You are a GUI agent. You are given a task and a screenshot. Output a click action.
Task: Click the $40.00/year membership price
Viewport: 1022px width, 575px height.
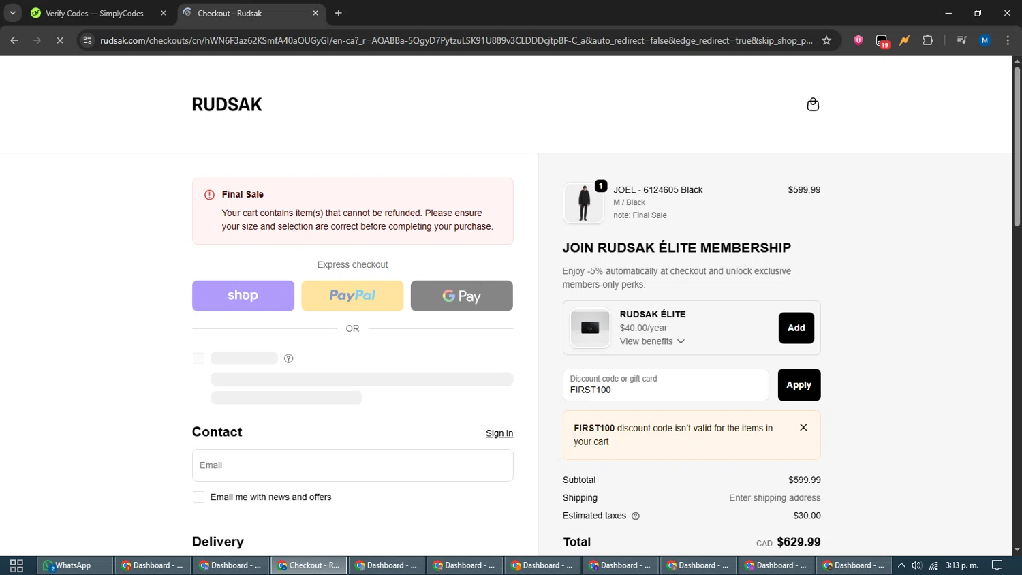(643, 328)
